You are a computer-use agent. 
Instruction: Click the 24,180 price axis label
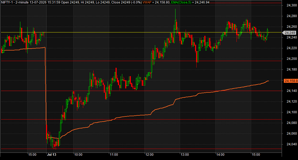coord(292,69)
